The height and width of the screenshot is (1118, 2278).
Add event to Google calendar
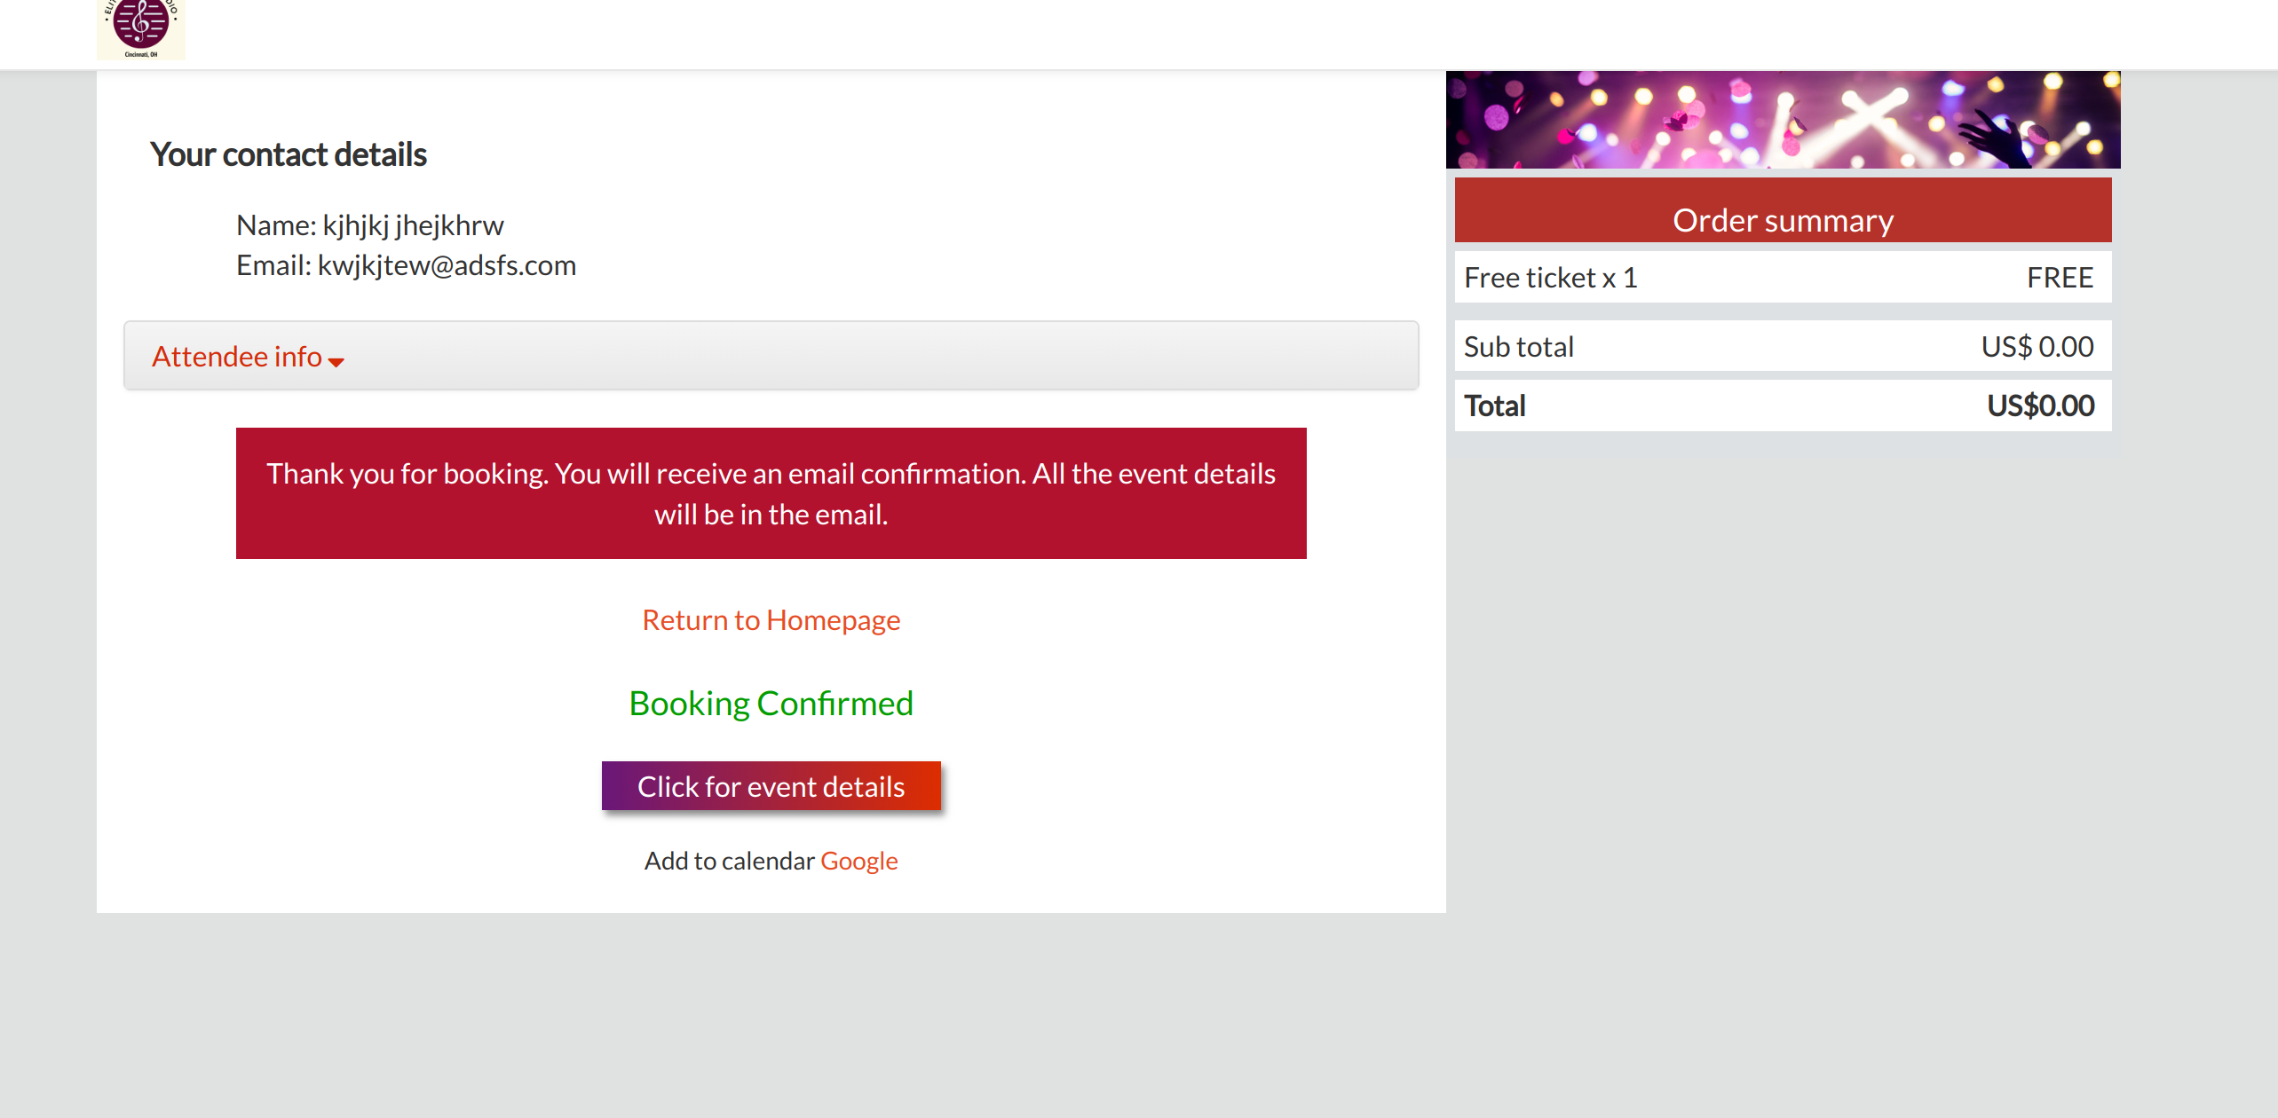tap(858, 861)
